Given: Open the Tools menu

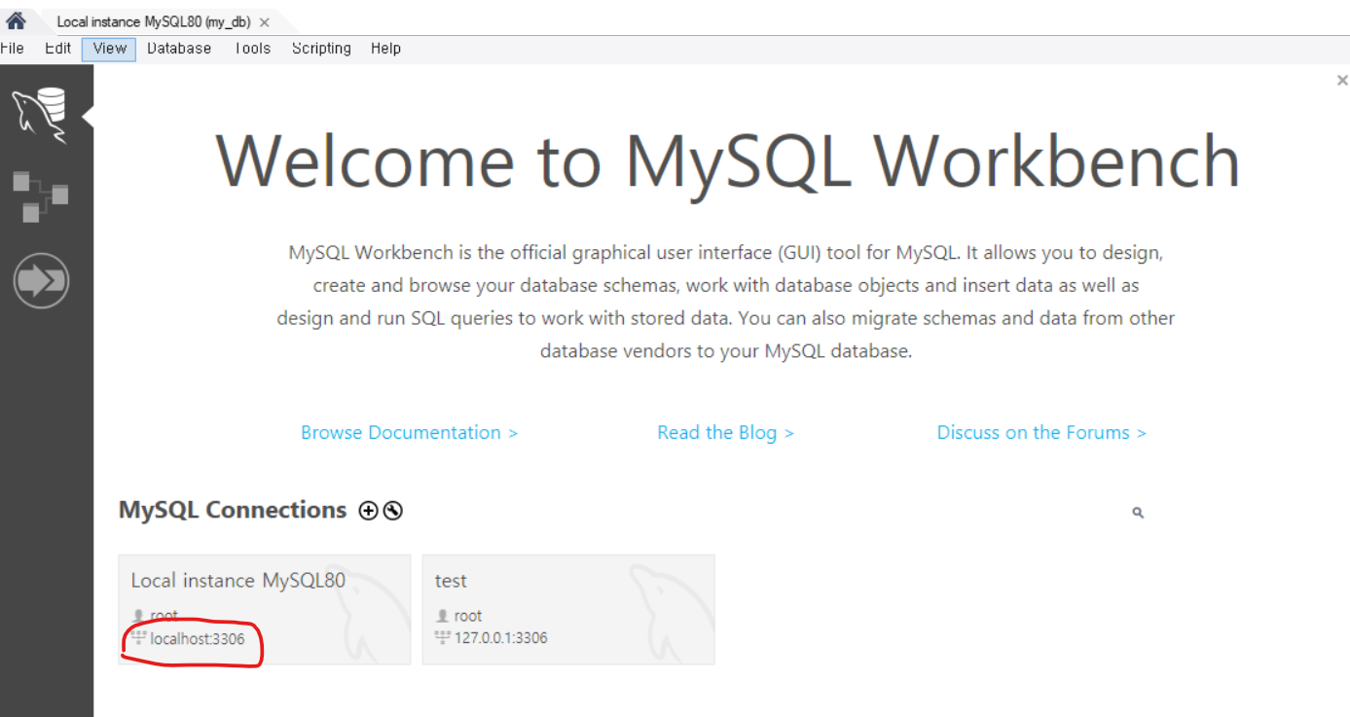Looking at the screenshot, I should click(252, 49).
